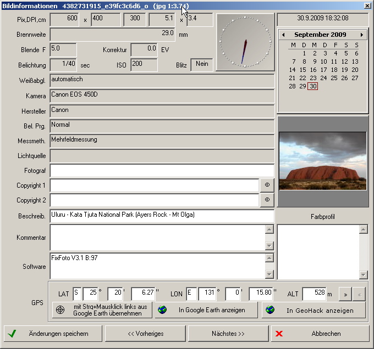The image size is (374, 349).
Task: Click the GPS backward double-arrow button
Action: (x=359, y=294)
